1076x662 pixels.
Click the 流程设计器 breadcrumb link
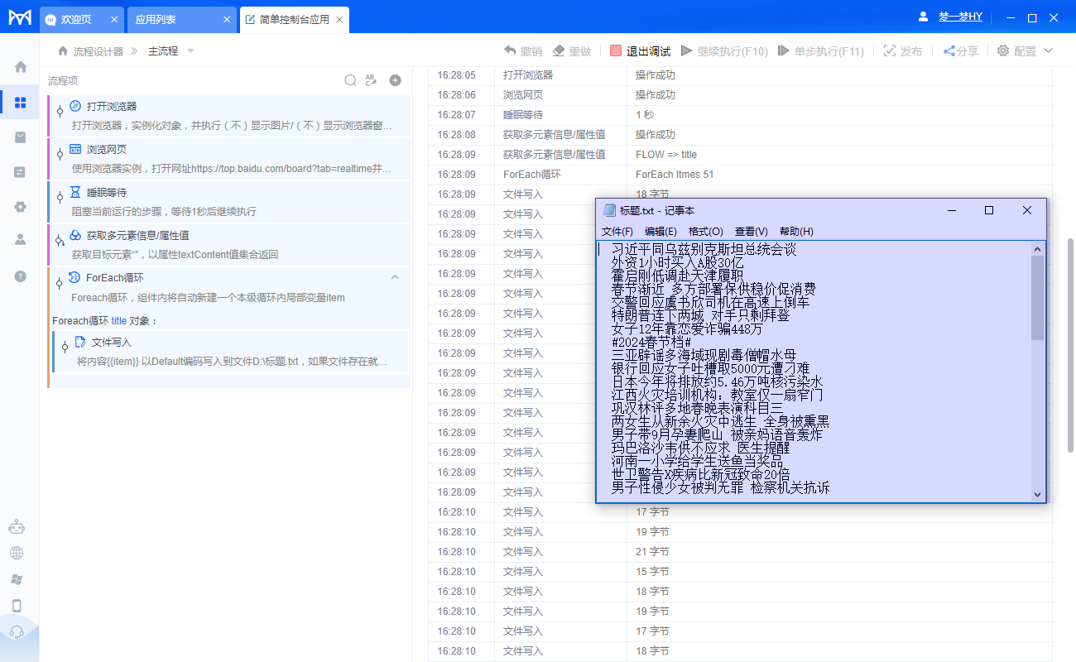[x=98, y=51]
